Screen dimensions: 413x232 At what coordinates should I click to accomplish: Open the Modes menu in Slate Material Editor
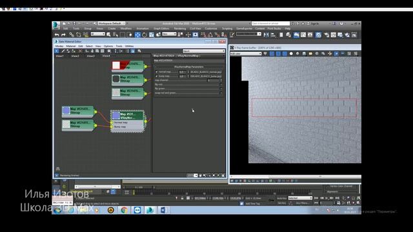(x=59, y=46)
